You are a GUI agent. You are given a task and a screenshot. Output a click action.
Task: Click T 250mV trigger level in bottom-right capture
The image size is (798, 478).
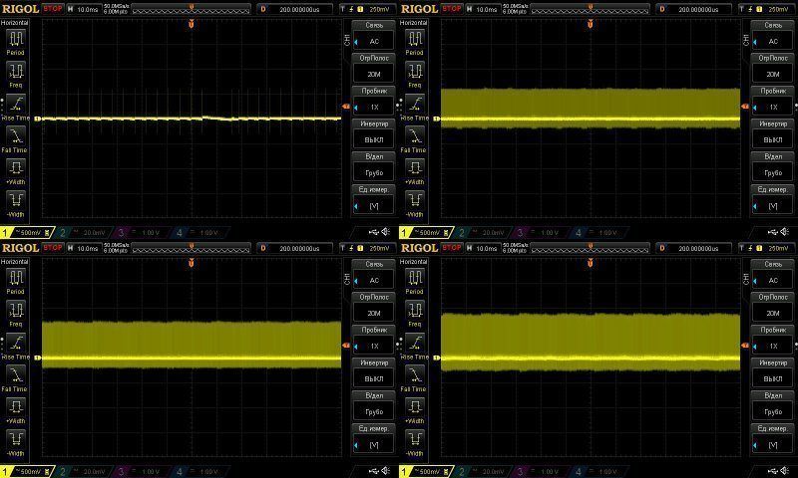765,248
